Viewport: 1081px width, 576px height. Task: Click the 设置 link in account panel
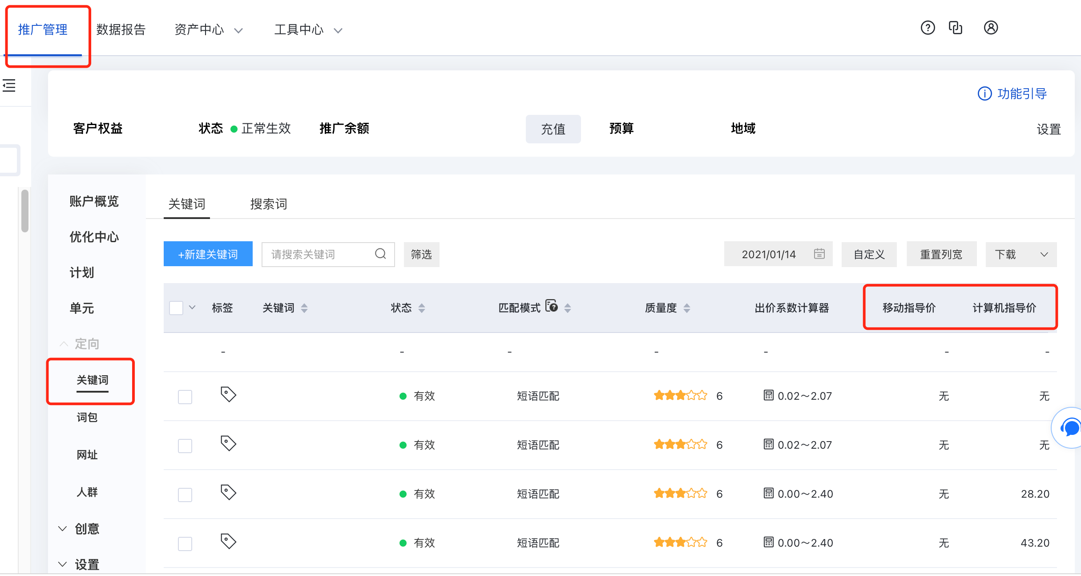coord(1049,130)
